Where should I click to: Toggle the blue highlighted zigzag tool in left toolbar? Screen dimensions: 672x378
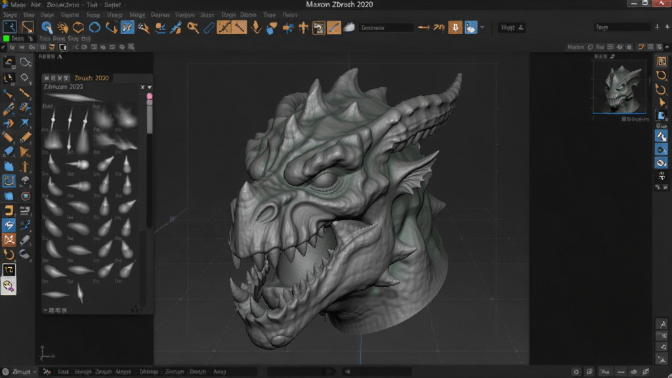tap(9, 224)
